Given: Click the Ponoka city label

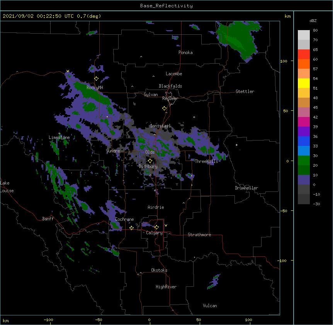Looking at the screenshot, I should 185,52.
